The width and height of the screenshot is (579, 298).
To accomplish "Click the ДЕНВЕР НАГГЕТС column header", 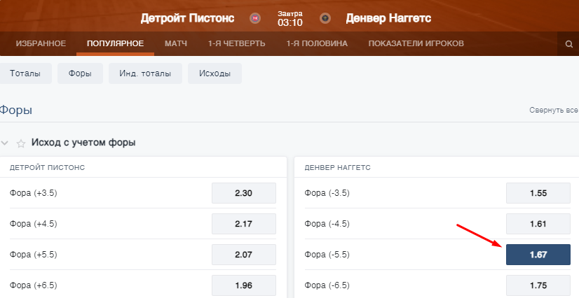I will [x=337, y=168].
